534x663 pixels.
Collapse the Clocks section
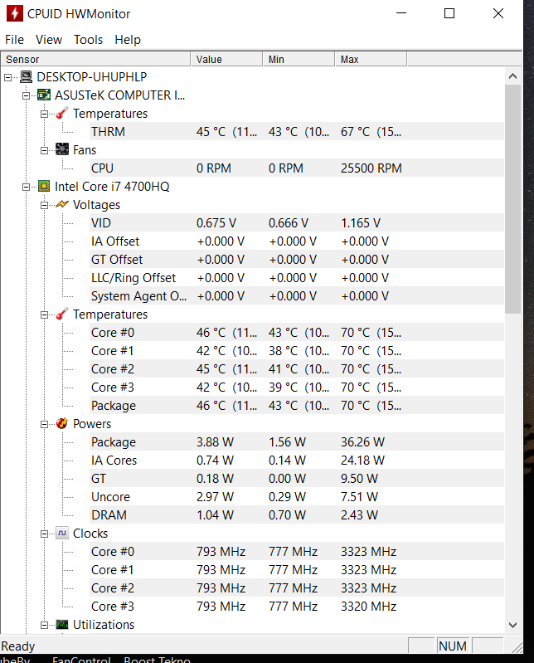(x=45, y=534)
